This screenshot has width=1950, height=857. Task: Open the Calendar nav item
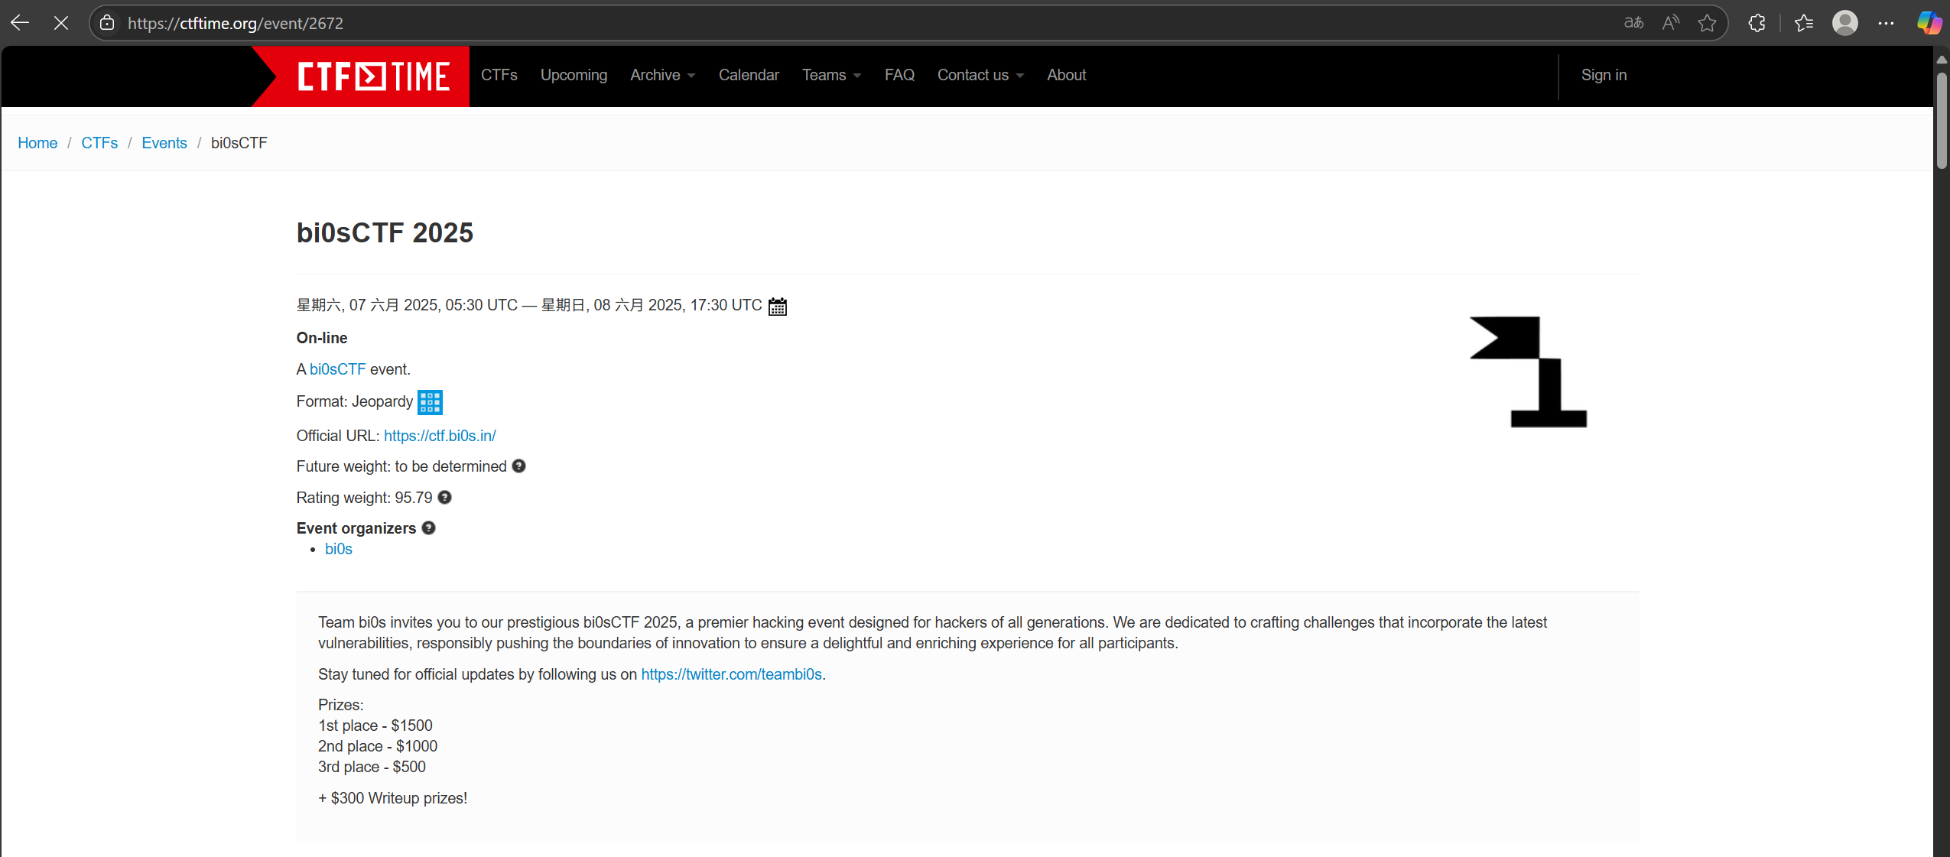point(748,75)
